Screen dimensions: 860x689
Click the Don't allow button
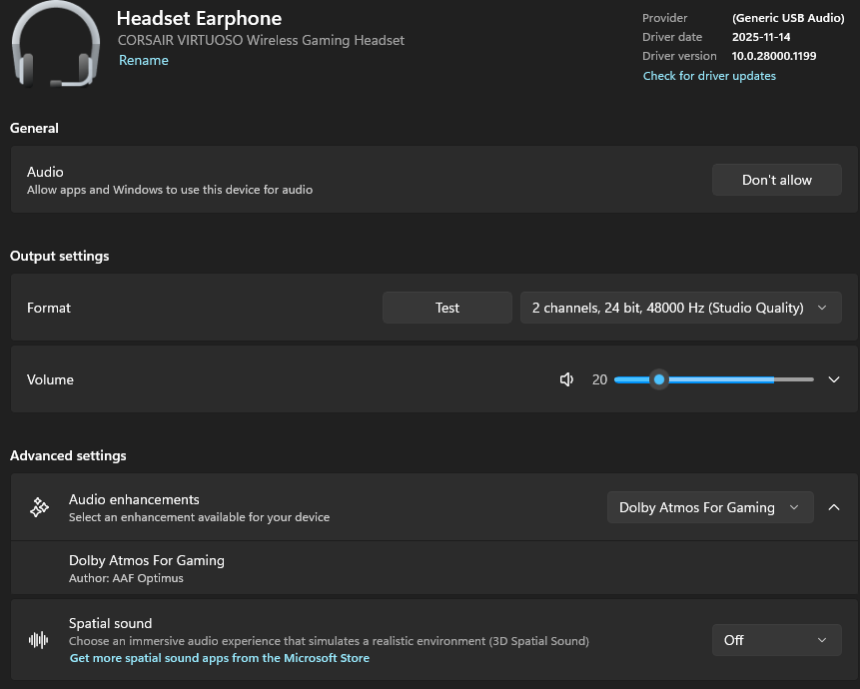click(776, 180)
